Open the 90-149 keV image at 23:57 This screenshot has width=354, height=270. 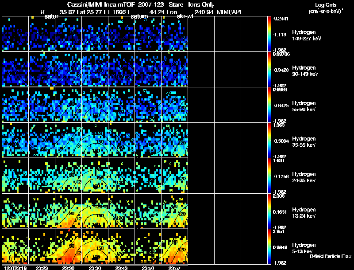coord(175,69)
